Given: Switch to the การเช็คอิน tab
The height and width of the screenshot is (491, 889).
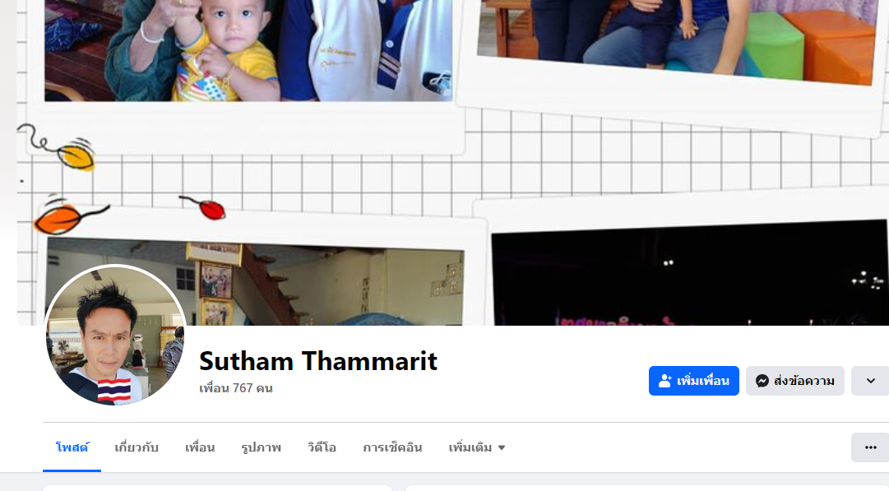Looking at the screenshot, I should [x=392, y=447].
